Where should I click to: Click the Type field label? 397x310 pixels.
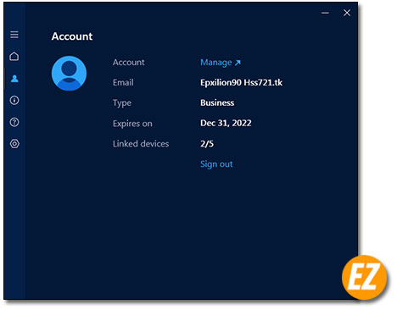click(122, 103)
